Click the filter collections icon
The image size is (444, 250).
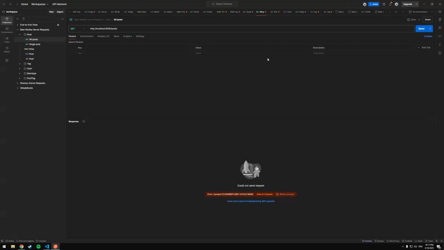point(24,19)
